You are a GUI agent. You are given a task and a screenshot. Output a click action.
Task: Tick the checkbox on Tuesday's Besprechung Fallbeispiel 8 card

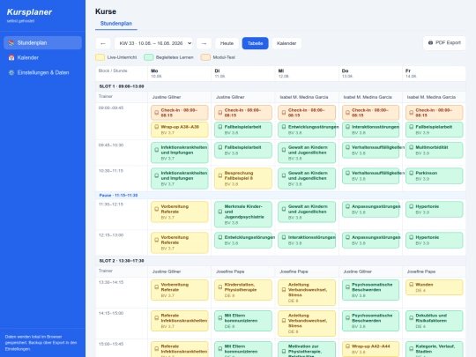pos(220,175)
